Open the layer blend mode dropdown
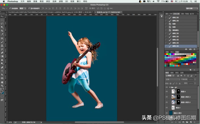 coord(173,79)
